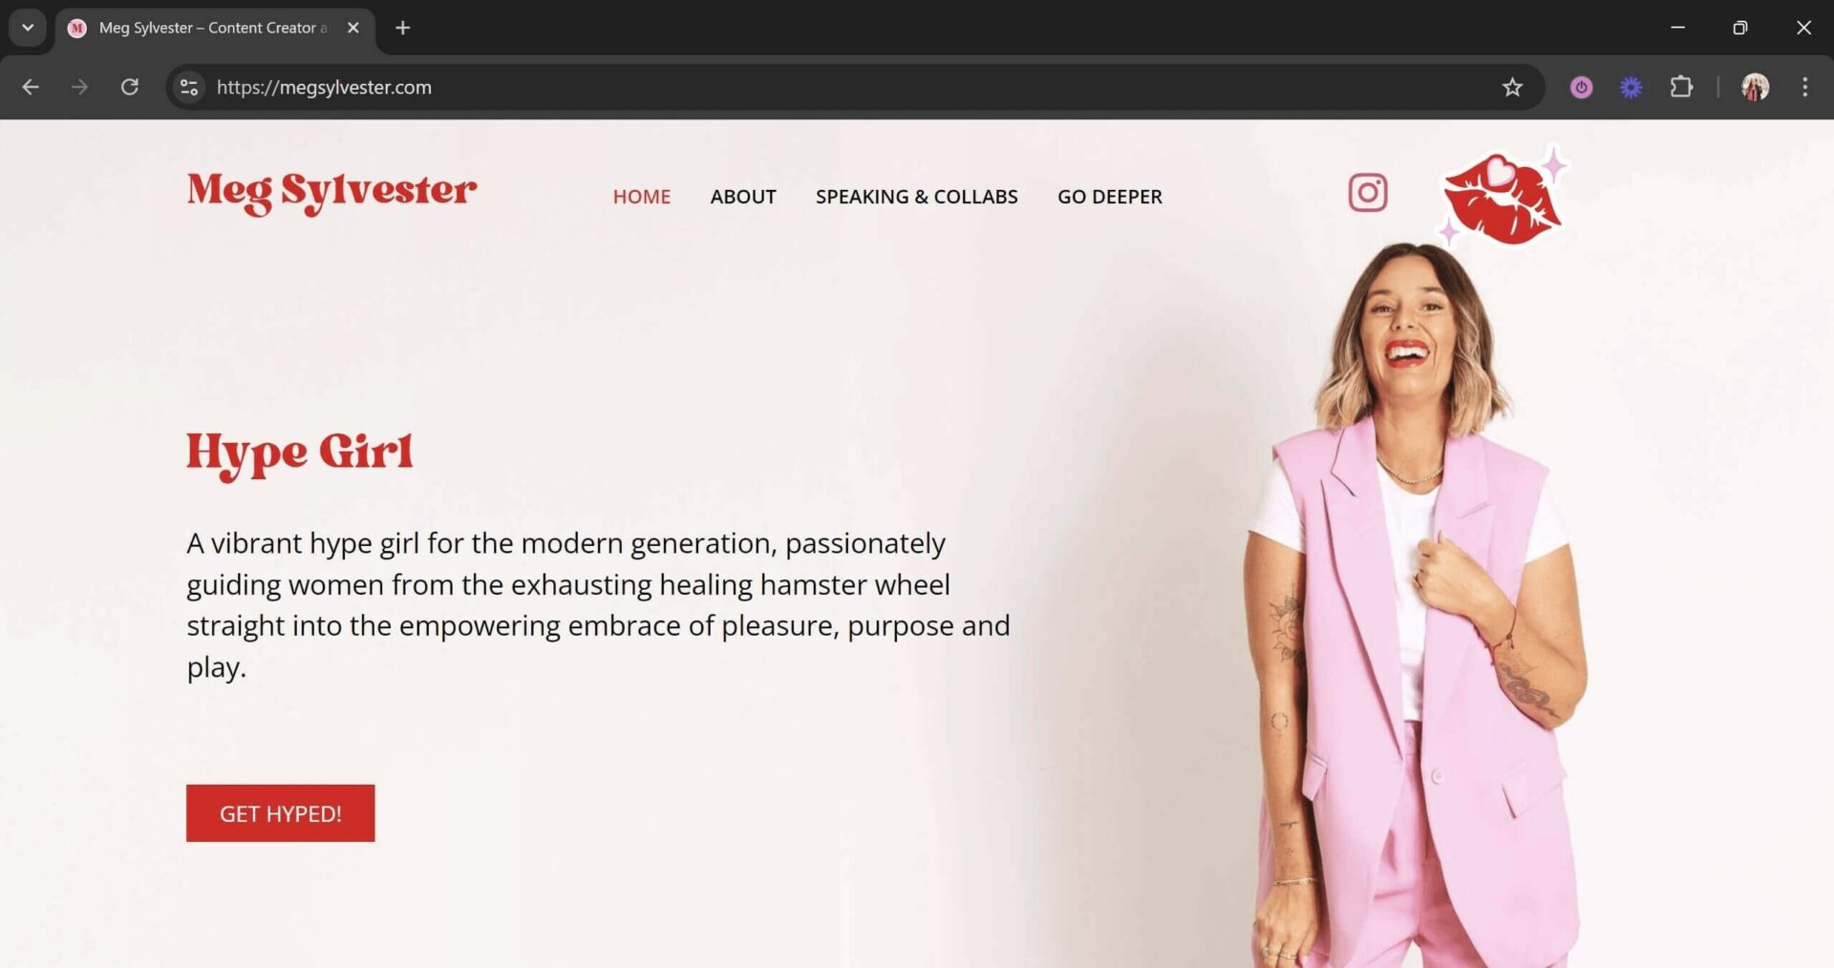
Task: Go back to the previous page
Action: (31, 88)
